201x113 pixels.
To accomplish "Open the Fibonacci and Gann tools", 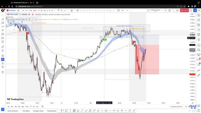I will pyautogui.click(x=3, y=23).
